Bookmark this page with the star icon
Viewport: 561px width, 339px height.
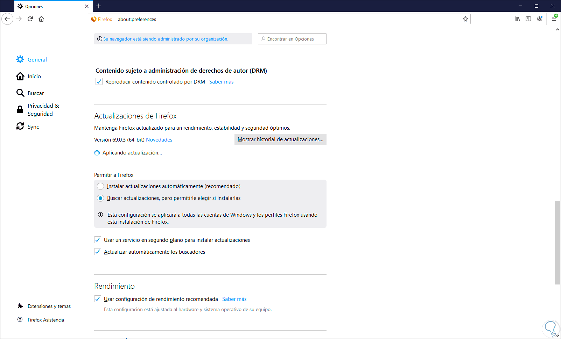tap(465, 19)
